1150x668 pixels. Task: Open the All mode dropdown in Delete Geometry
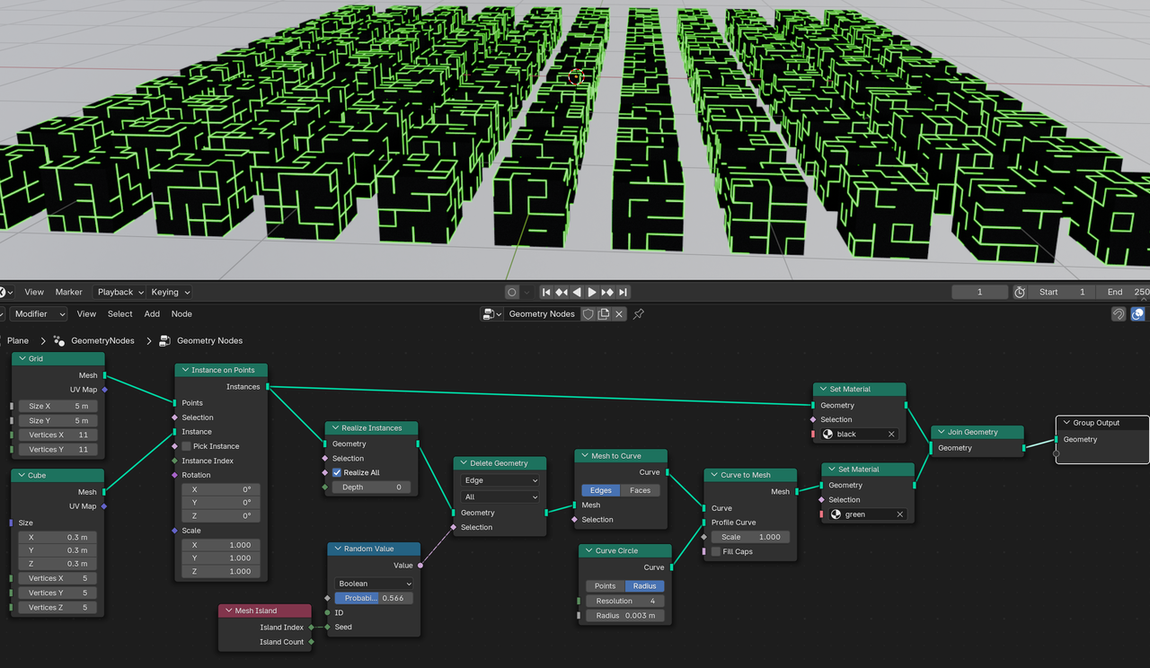coord(500,497)
